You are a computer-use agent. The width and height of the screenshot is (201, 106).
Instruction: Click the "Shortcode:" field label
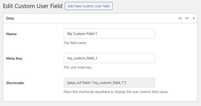click(15, 83)
